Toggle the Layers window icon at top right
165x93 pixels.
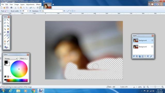155,4
